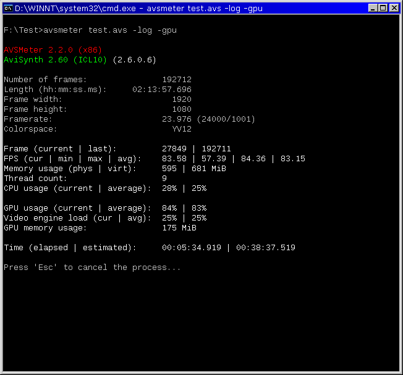Viewport: 403px width, 375px height.
Task: Click the 'Time (elapsed | estimated):' label
Action: 70,248
